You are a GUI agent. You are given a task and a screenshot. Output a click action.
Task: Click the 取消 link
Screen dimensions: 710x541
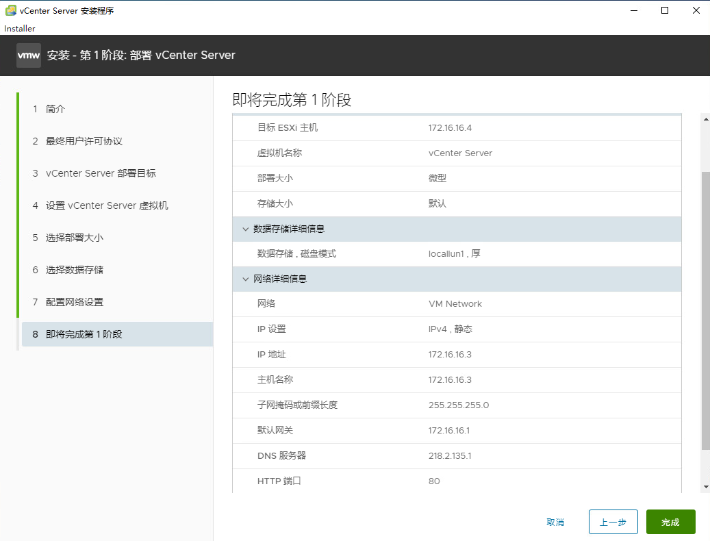(x=555, y=522)
